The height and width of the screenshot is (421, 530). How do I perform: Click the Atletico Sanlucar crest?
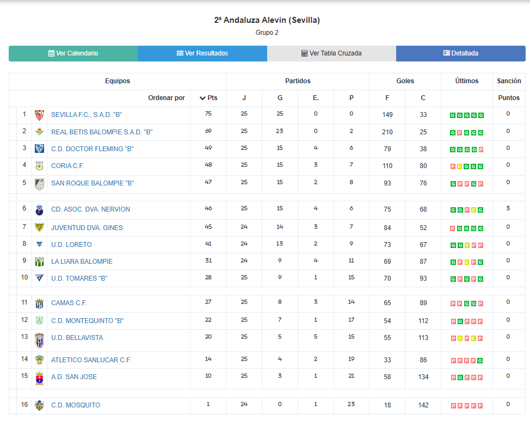coord(39,360)
